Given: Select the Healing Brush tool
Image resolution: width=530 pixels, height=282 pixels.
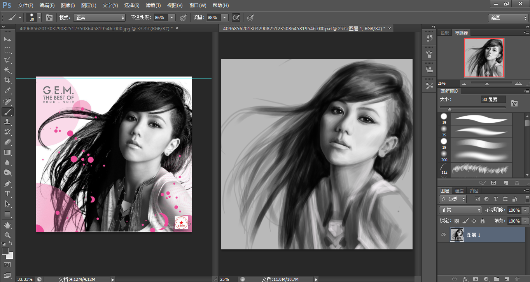Looking at the screenshot, I should point(7,102).
